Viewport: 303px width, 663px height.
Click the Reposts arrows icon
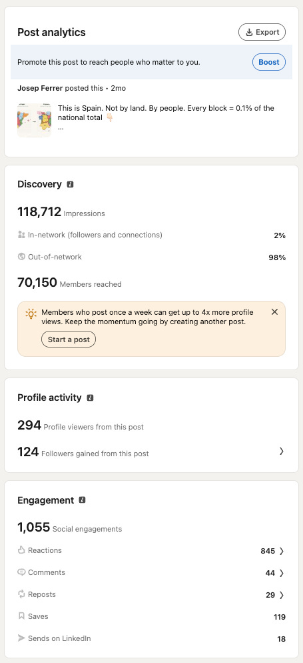pyautogui.click(x=21, y=594)
